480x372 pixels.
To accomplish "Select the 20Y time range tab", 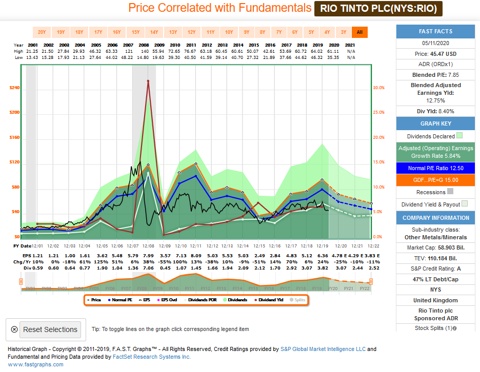I will pyautogui.click(x=42, y=32).
